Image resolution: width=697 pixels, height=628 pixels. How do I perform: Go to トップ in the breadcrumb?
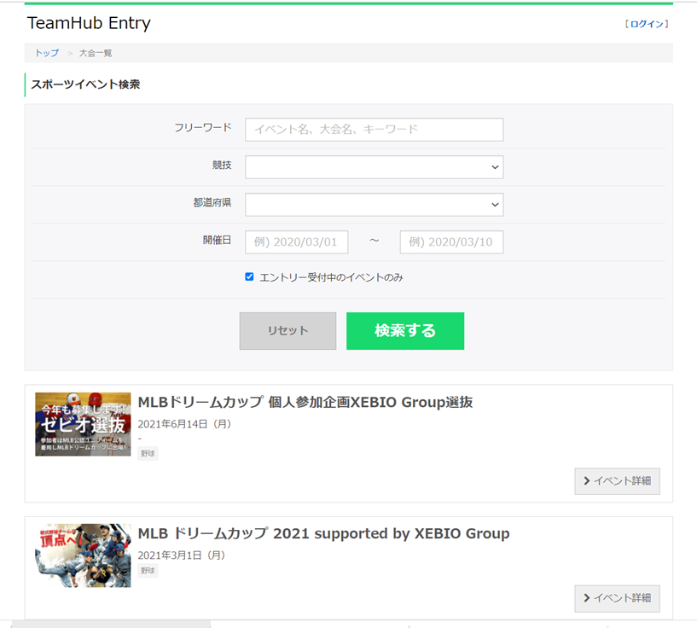pos(47,53)
